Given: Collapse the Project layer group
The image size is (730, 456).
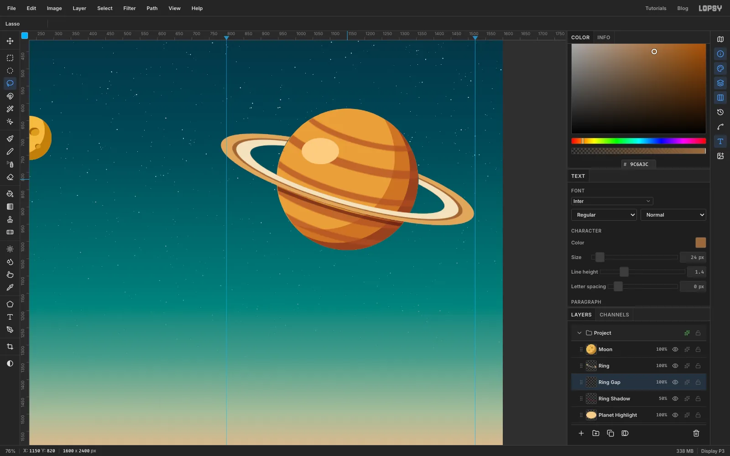Looking at the screenshot, I should (579, 333).
